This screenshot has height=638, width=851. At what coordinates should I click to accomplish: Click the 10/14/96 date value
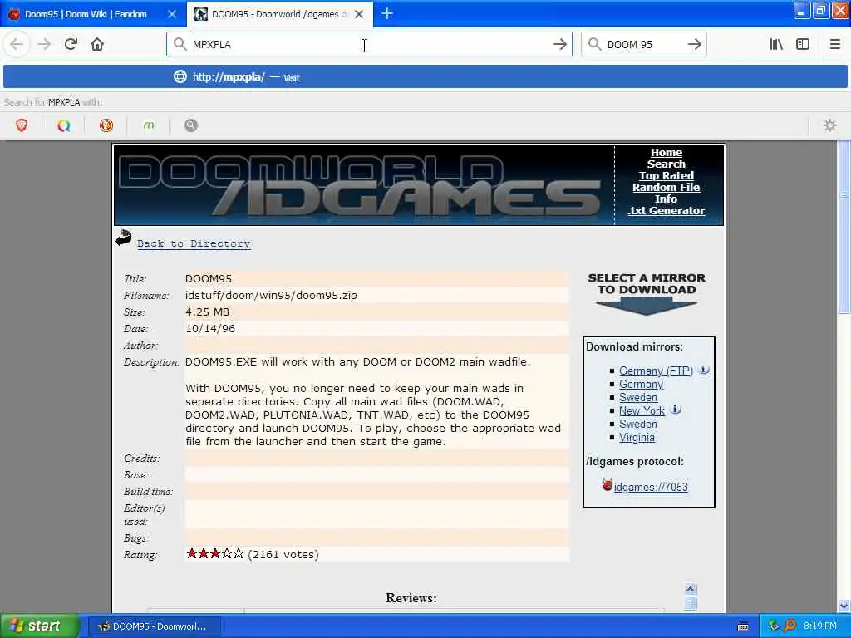(210, 328)
